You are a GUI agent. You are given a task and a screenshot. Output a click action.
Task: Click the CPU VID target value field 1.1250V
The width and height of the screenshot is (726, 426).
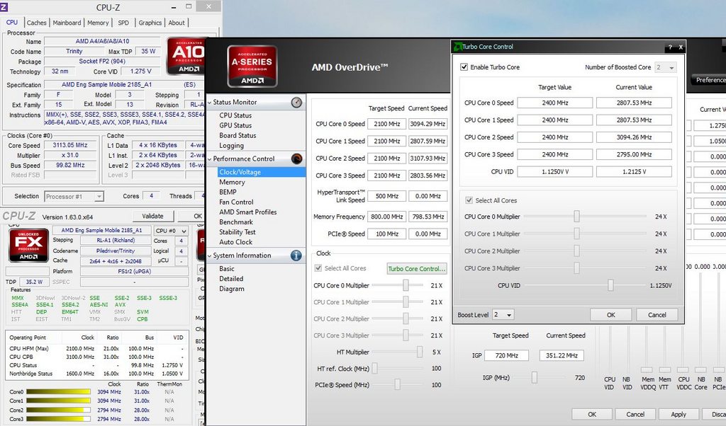click(554, 171)
